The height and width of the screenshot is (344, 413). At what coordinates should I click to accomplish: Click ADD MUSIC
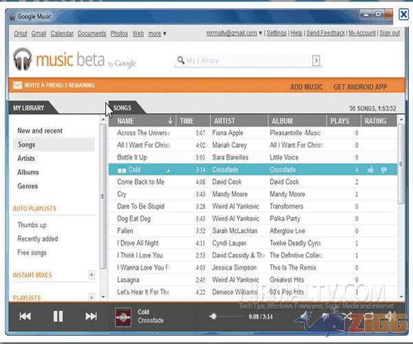click(x=306, y=87)
